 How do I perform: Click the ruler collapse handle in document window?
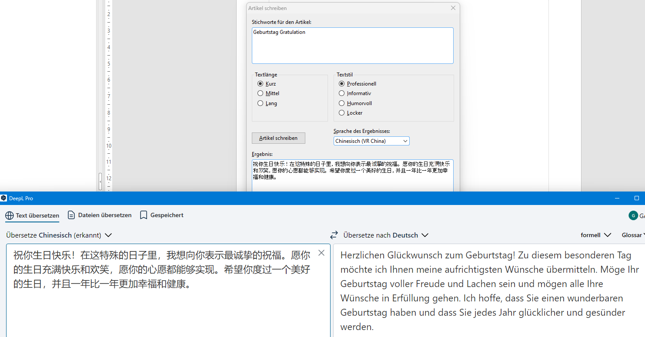[x=100, y=182]
